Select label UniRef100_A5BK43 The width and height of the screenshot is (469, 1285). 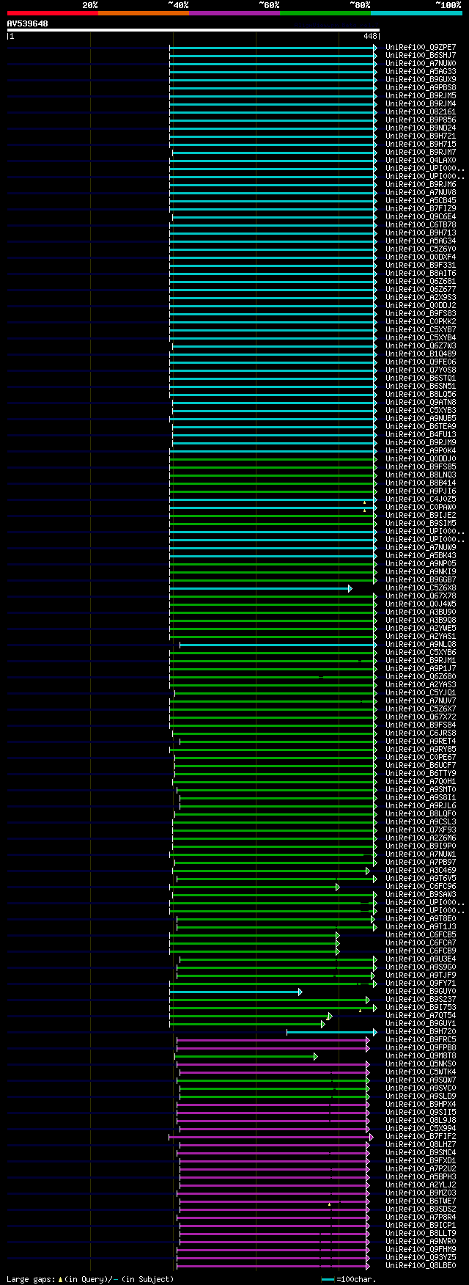pyautogui.click(x=421, y=555)
